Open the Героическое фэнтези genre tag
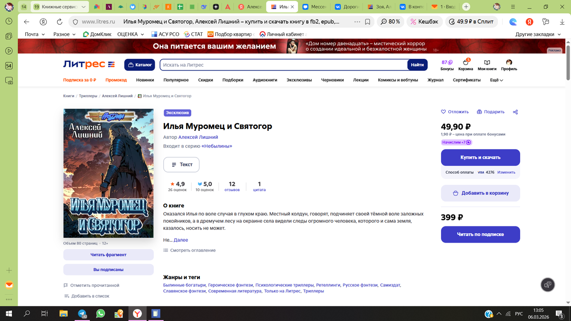571x321 pixels. click(x=230, y=285)
